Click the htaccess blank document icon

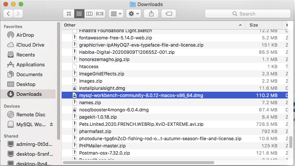tap(75, 66)
